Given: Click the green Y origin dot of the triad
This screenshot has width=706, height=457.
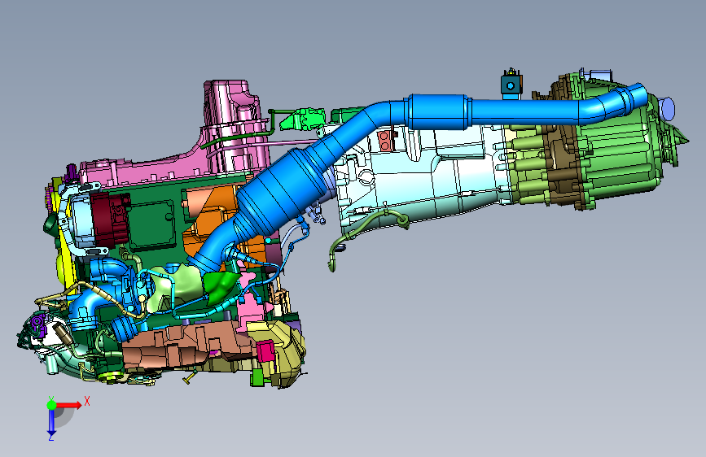Looking at the screenshot, I should [51, 405].
